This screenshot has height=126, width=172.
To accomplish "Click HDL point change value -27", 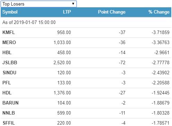I will [122, 93].
